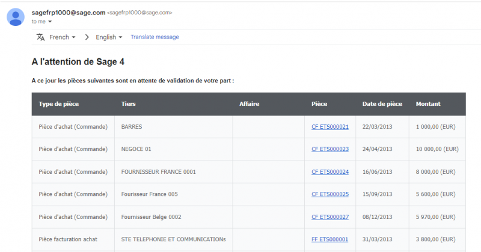This screenshot has width=481, height=252.
Task: Select the NEGOCE 01 cell
Action: coord(174,149)
